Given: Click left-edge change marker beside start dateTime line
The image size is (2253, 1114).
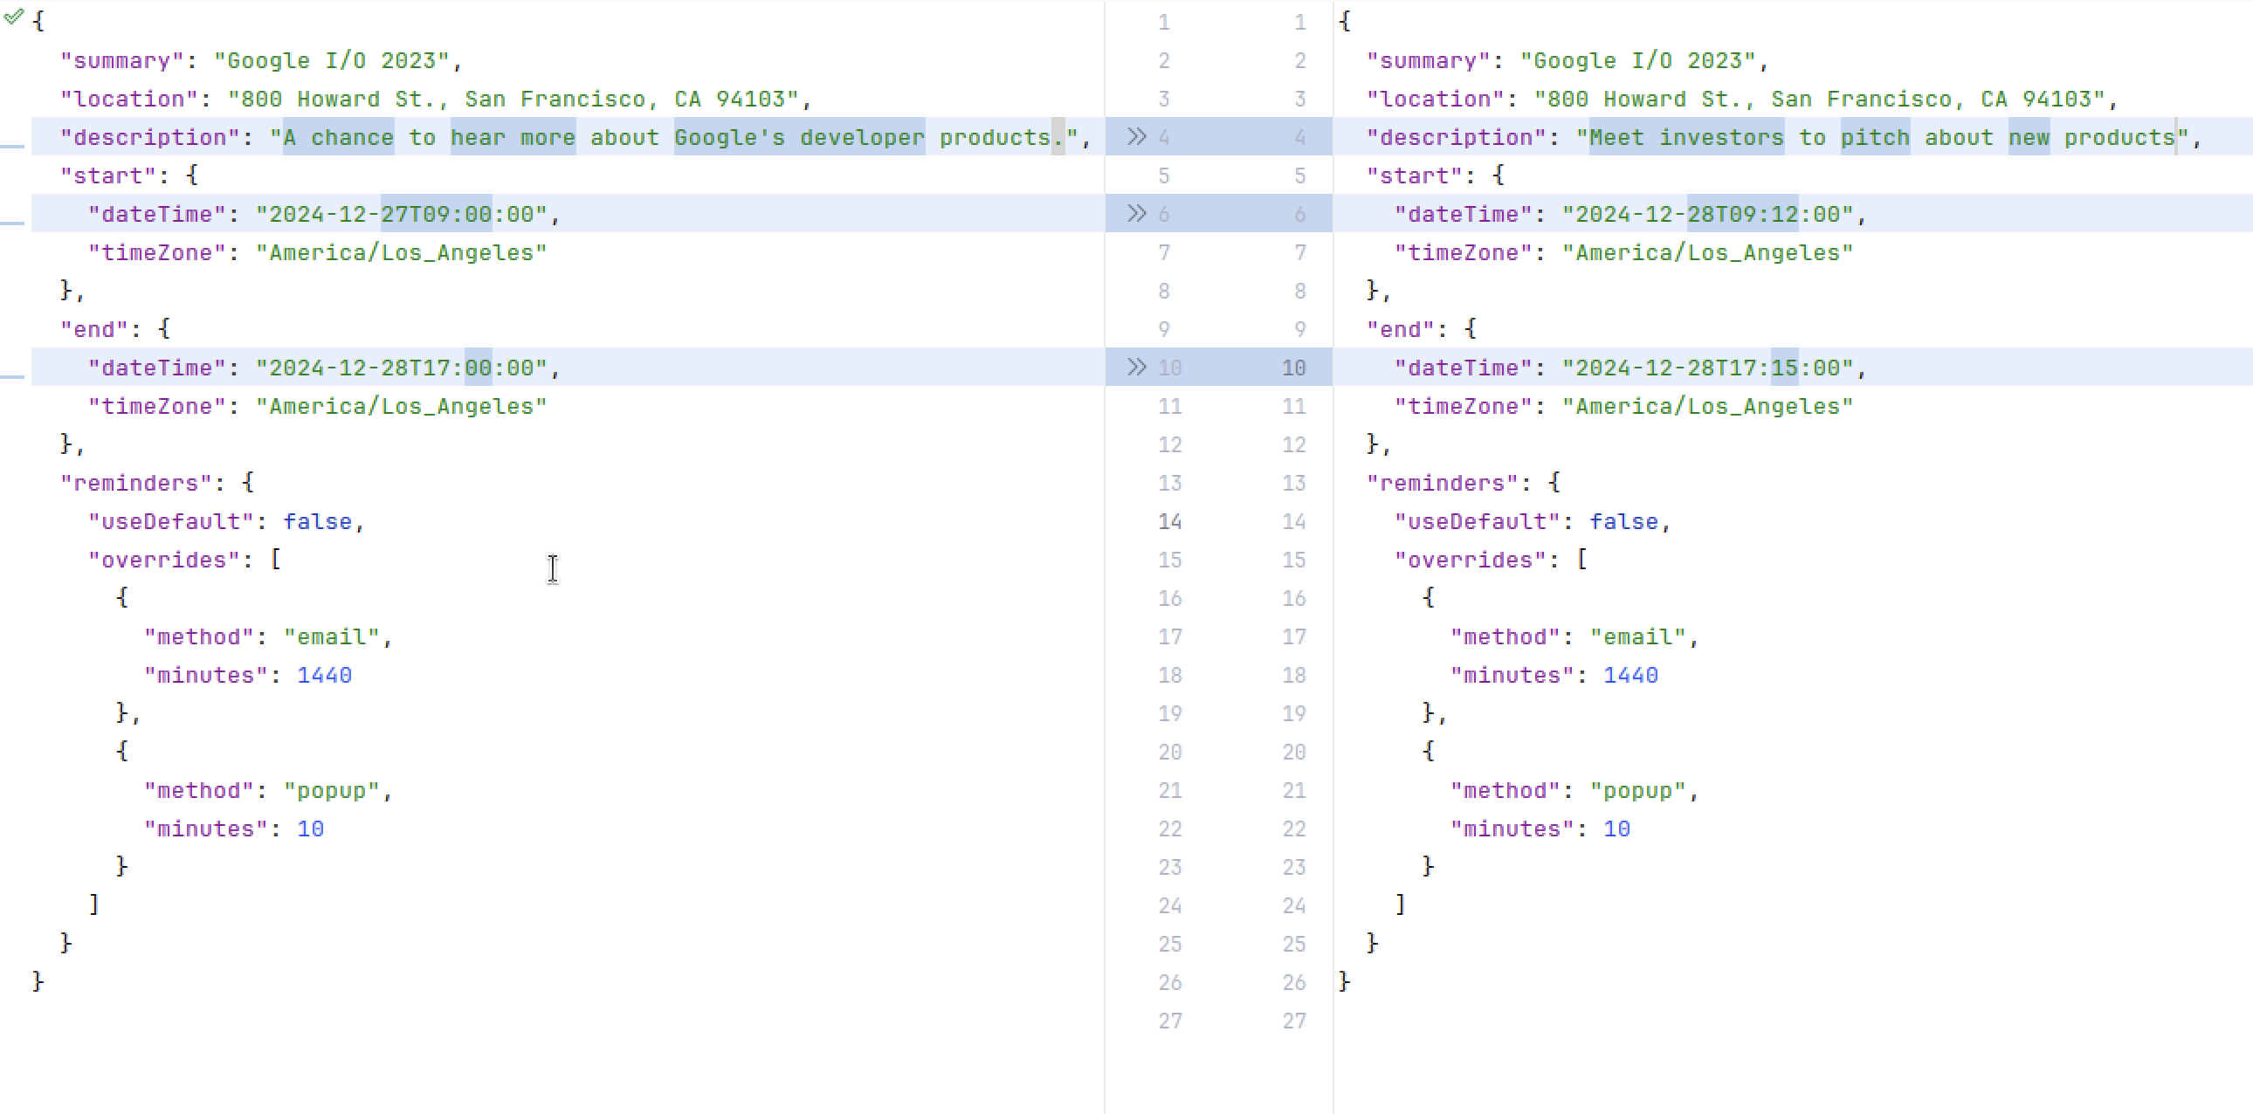Looking at the screenshot, I should (12, 223).
